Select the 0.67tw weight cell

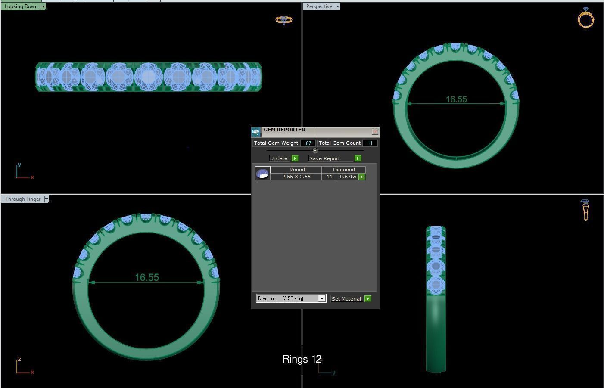pos(348,177)
